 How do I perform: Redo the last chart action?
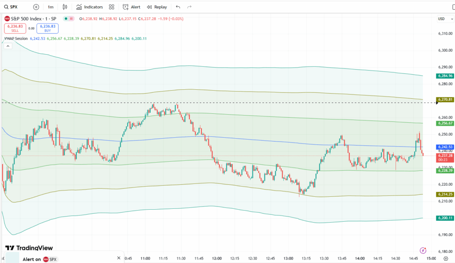tap(189, 7)
